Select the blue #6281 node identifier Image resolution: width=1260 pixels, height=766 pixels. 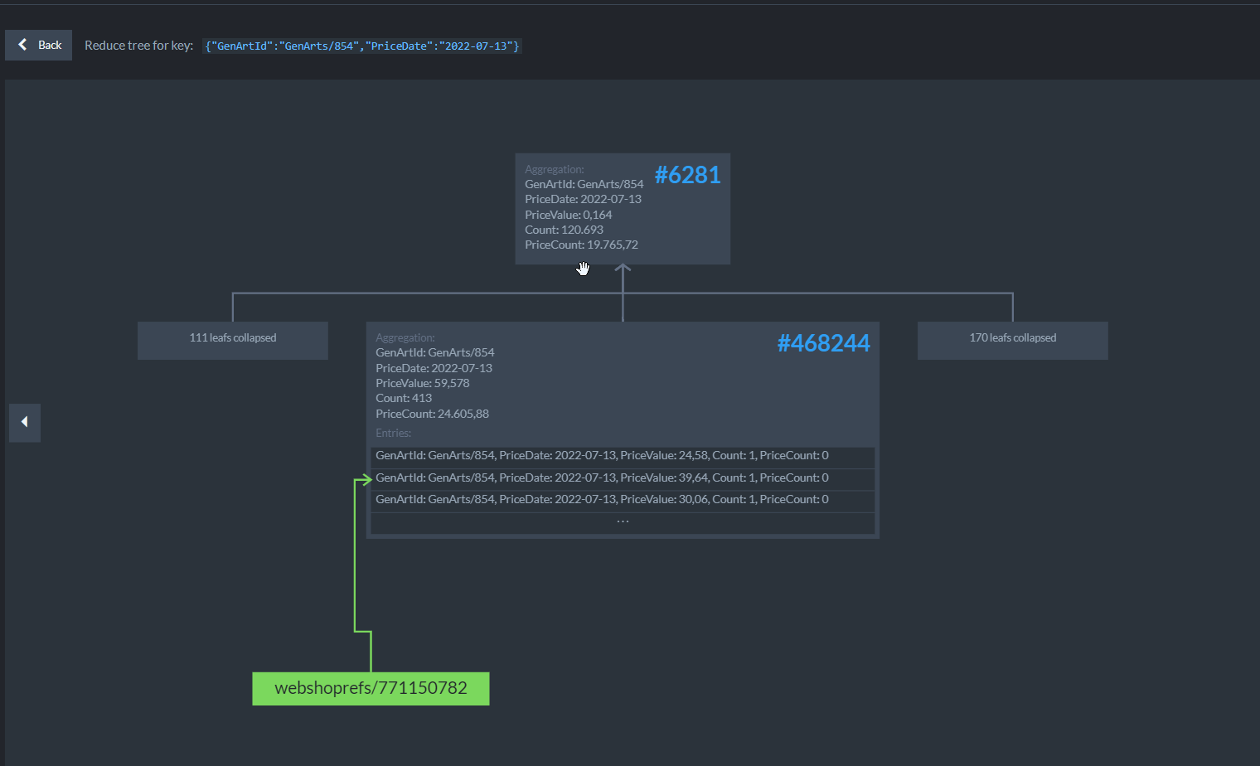click(x=687, y=175)
